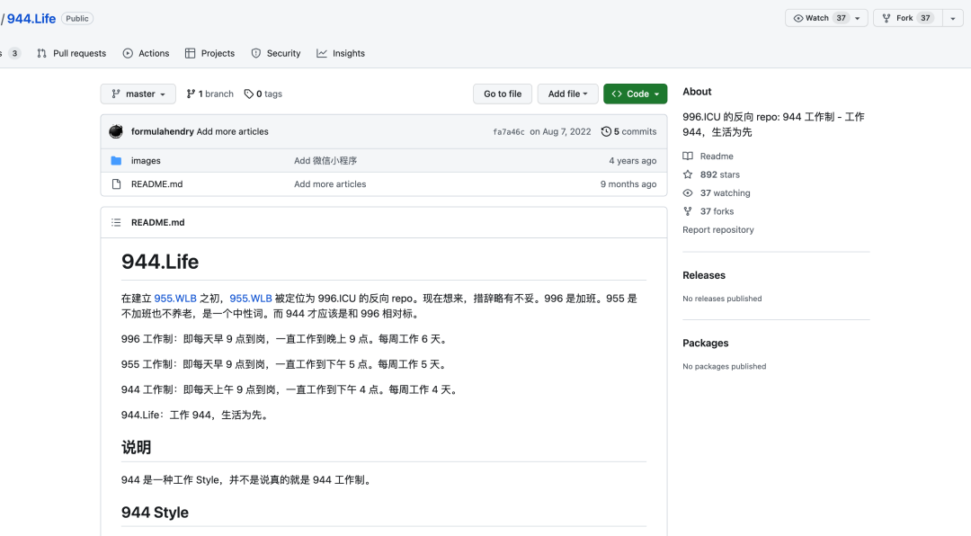Click the Readme link in About

[717, 156]
